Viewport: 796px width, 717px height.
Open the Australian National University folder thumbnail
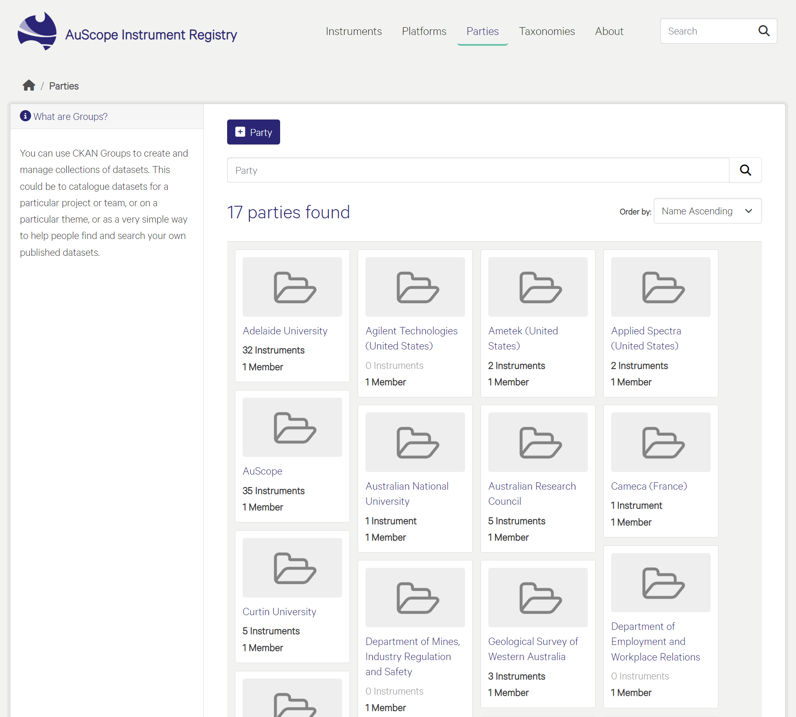415,442
